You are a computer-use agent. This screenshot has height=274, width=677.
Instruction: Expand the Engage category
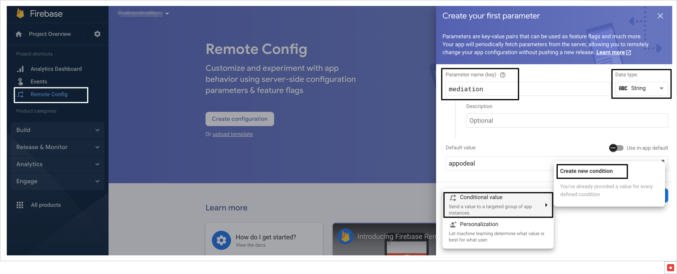tap(58, 181)
